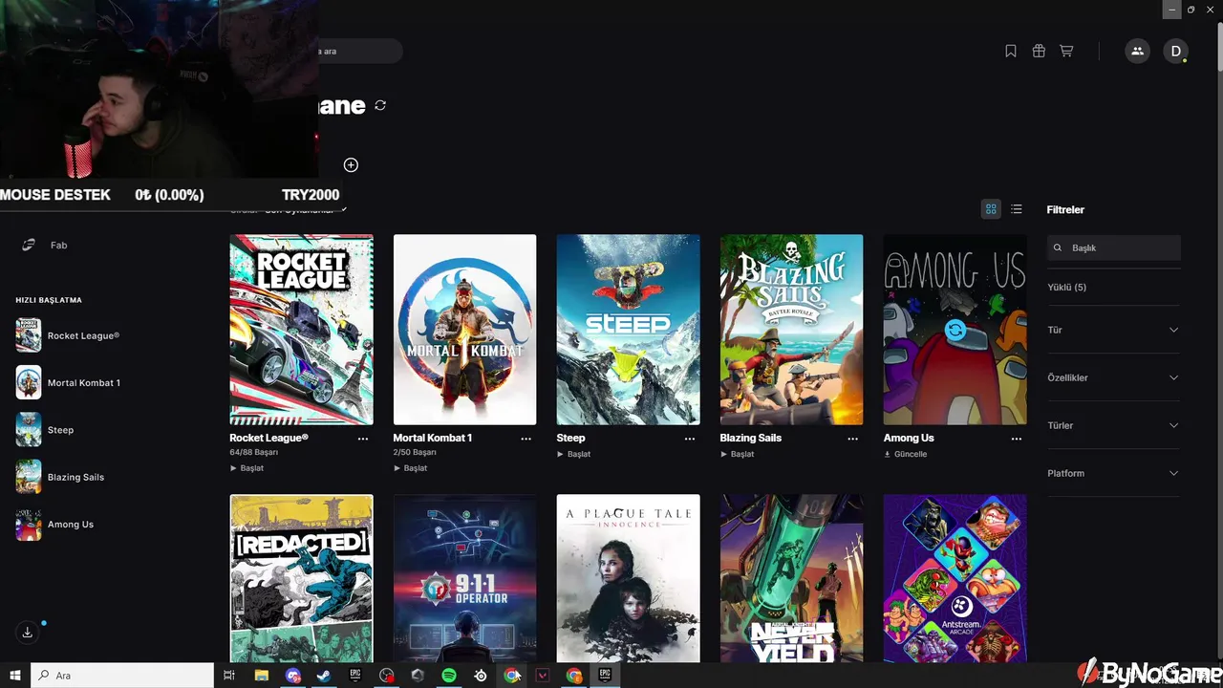Screen dimensions: 1223x688
Task: Open Blazing Sails three-dot menu
Action: 853,439
